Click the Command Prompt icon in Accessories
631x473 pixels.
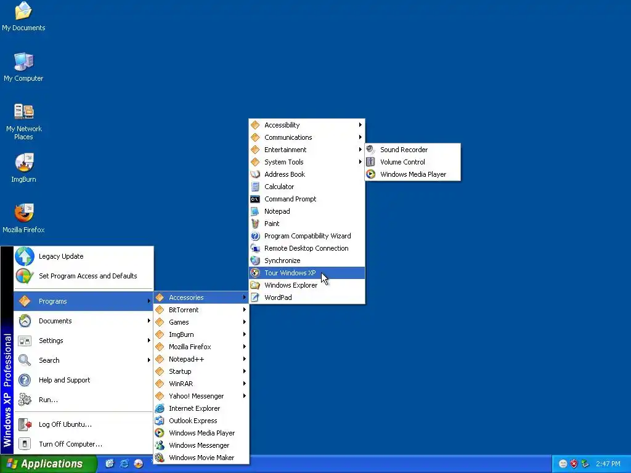[x=255, y=199]
